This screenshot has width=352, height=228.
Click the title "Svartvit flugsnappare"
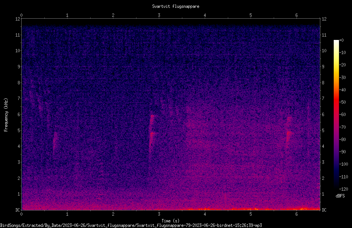coord(176,6)
